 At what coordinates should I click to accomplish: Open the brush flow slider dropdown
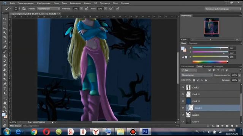[106, 9]
